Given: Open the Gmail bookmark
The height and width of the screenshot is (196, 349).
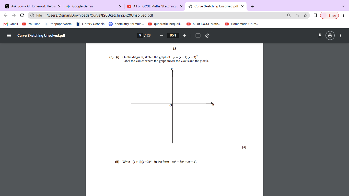Looking at the screenshot, I should tap(11, 24).
